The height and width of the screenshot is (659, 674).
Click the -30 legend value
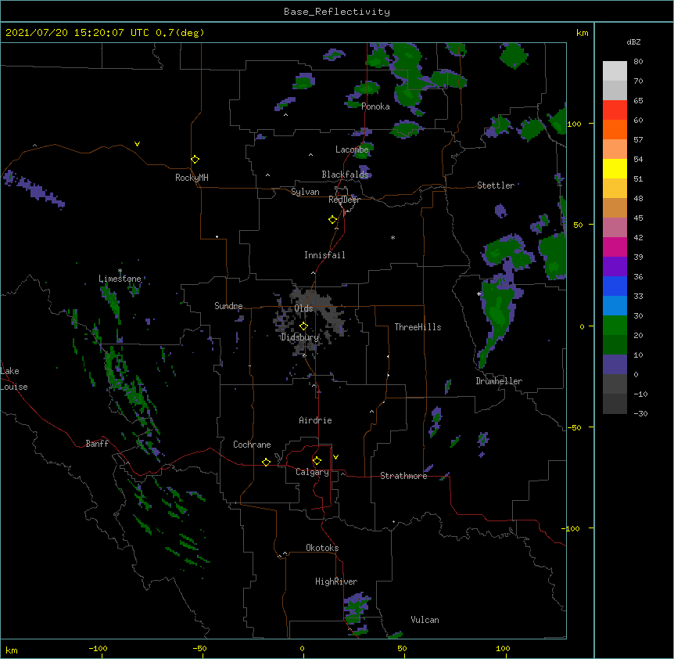[x=640, y=414]
